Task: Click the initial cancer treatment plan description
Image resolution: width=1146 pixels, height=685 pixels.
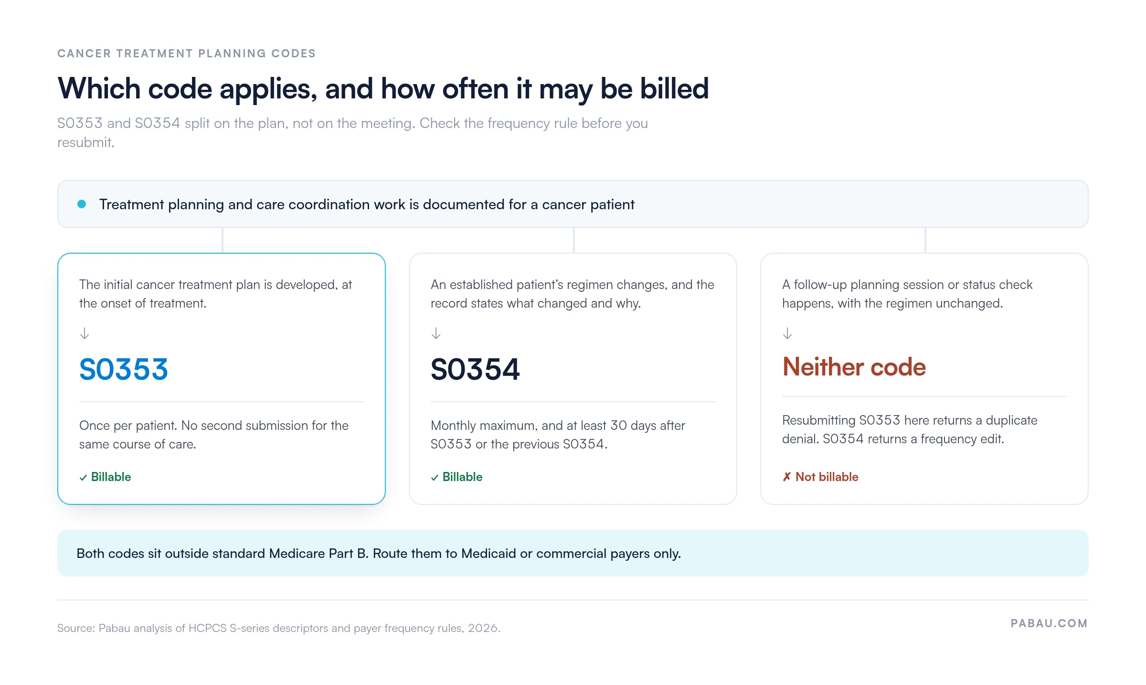Action: point(216,294)
